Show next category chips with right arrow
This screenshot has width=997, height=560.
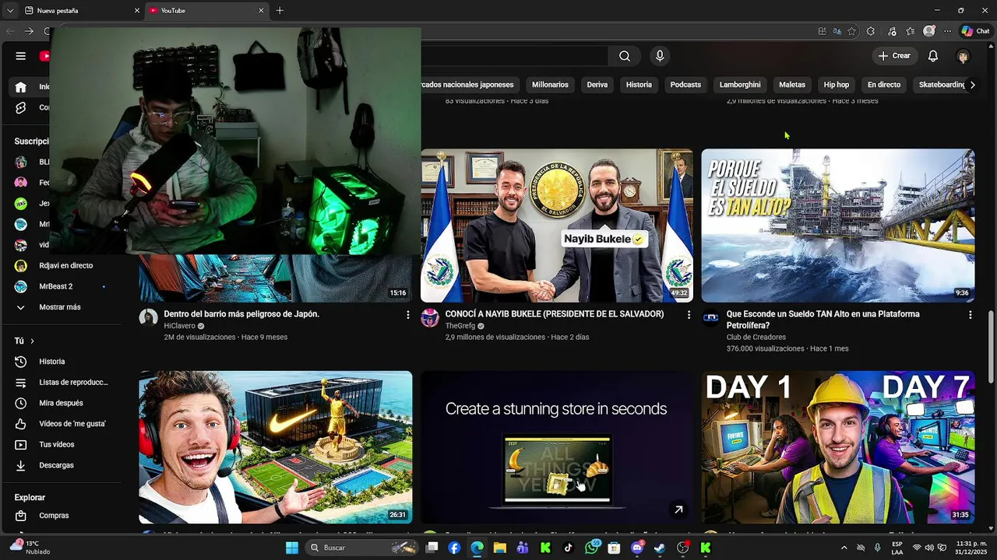tap(972, 85)
